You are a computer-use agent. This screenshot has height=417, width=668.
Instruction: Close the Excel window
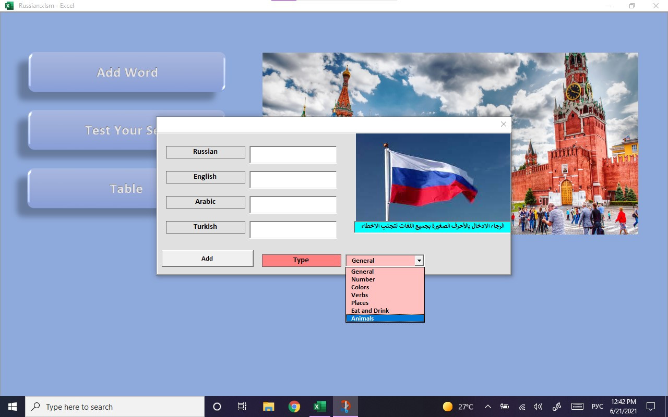656,6
